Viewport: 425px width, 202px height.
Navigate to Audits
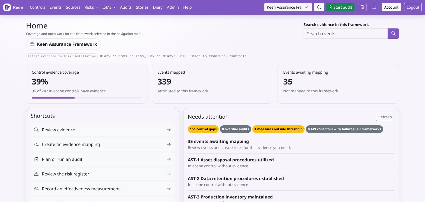[126, 7]
